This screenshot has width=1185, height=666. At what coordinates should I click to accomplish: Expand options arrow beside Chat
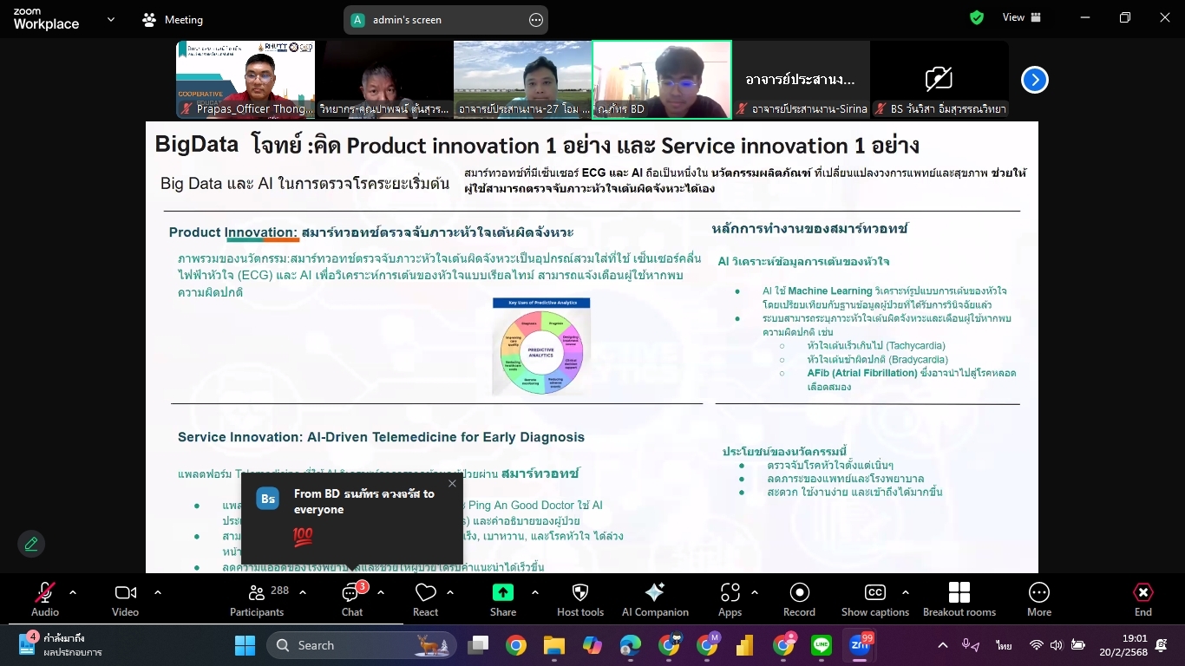click(x=381, y=593)
